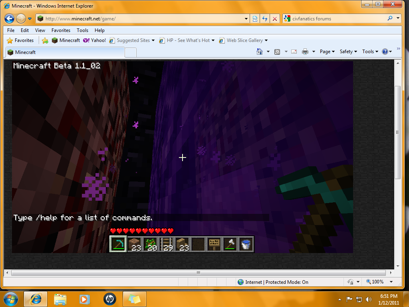This screenshot has width=409, height=307.
Task: Click the minecraft.net address field
Action: click(x=143, y=19)
